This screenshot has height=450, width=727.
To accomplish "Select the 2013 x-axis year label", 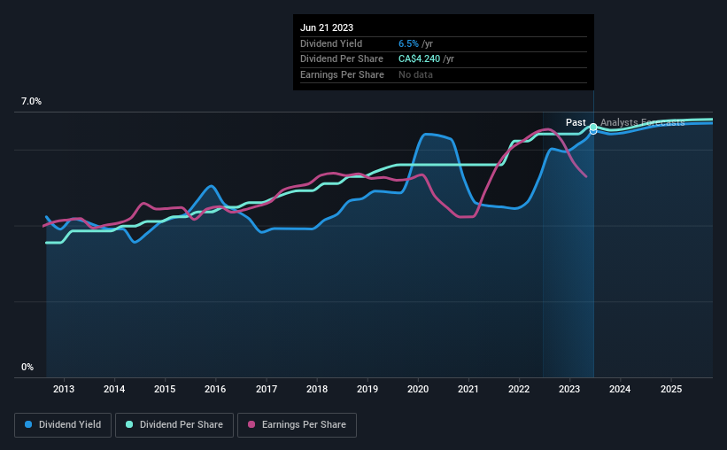I will 64,389.
